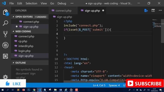Place cursor on empty line 4
Screen dimensions: 164x92
click(x=108, y=34)
